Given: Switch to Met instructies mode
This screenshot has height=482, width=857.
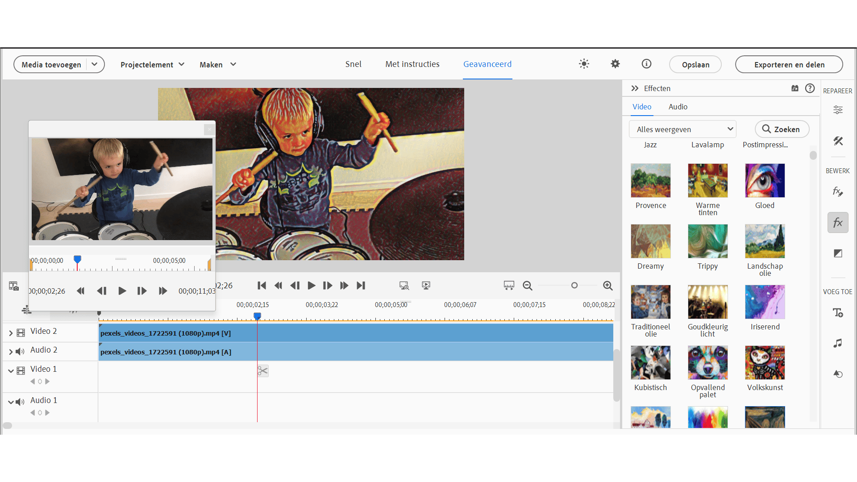Looking at the screenshot, I should (412, 64).
